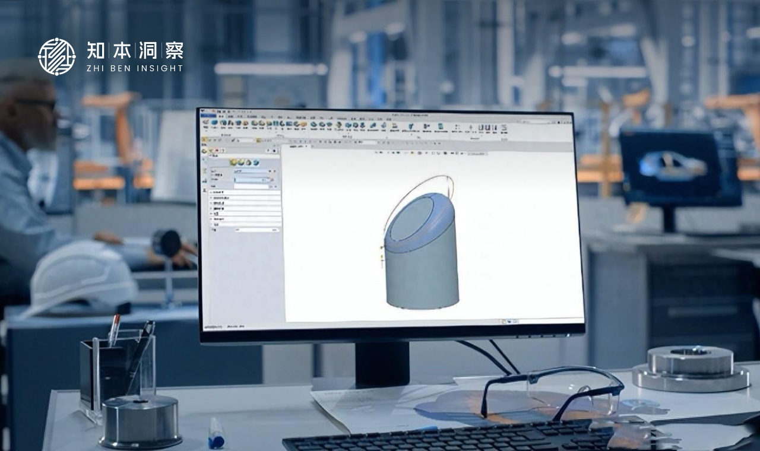Click the first tool icon in the ribbon
Viewport: 760px width, 451px height.
tap(205, 123)
